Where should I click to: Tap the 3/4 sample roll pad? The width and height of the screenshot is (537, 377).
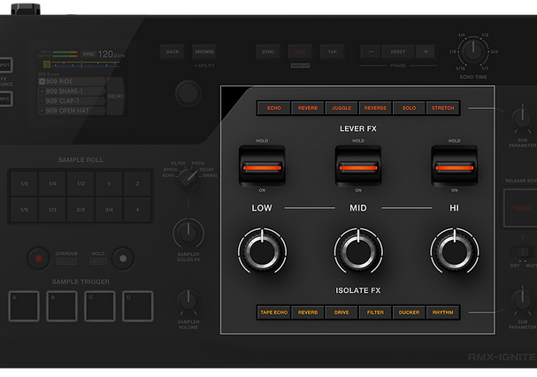[x=109, y=210]
